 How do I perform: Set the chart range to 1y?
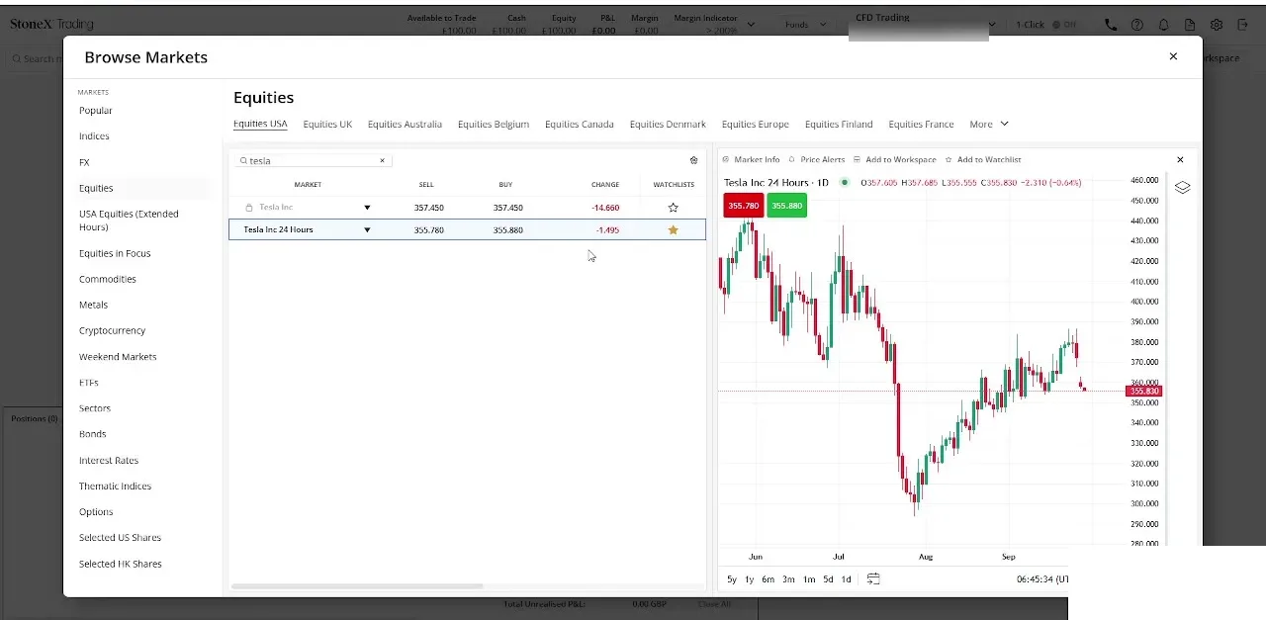(750, 579)
